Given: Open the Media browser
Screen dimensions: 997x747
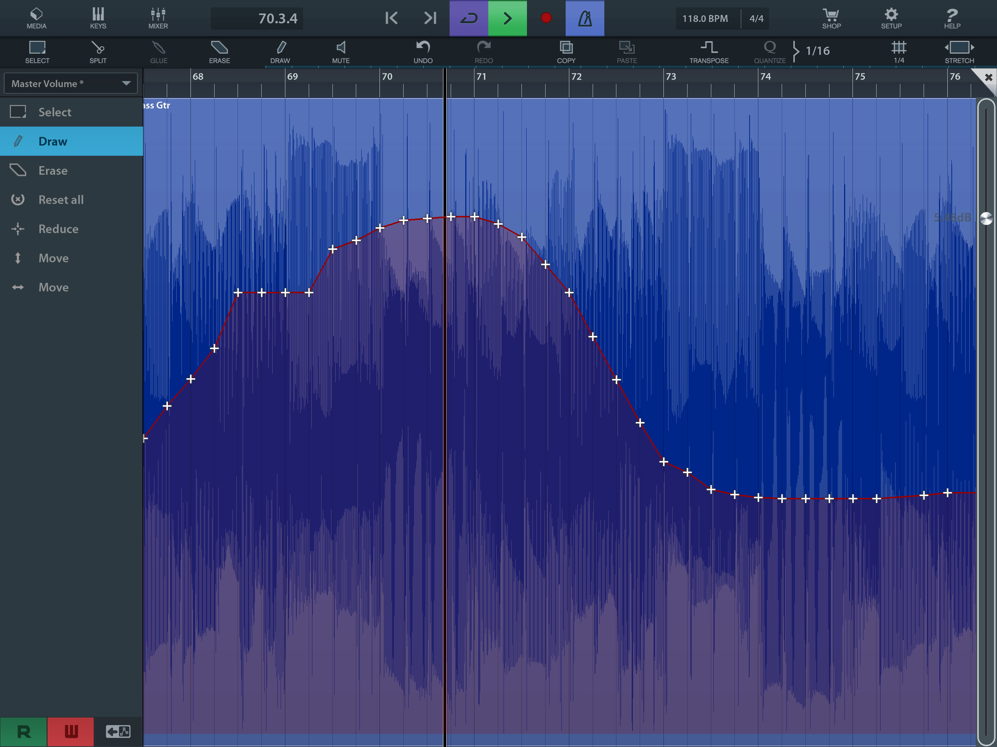Looking at the screenshot, I should (36, 18).
